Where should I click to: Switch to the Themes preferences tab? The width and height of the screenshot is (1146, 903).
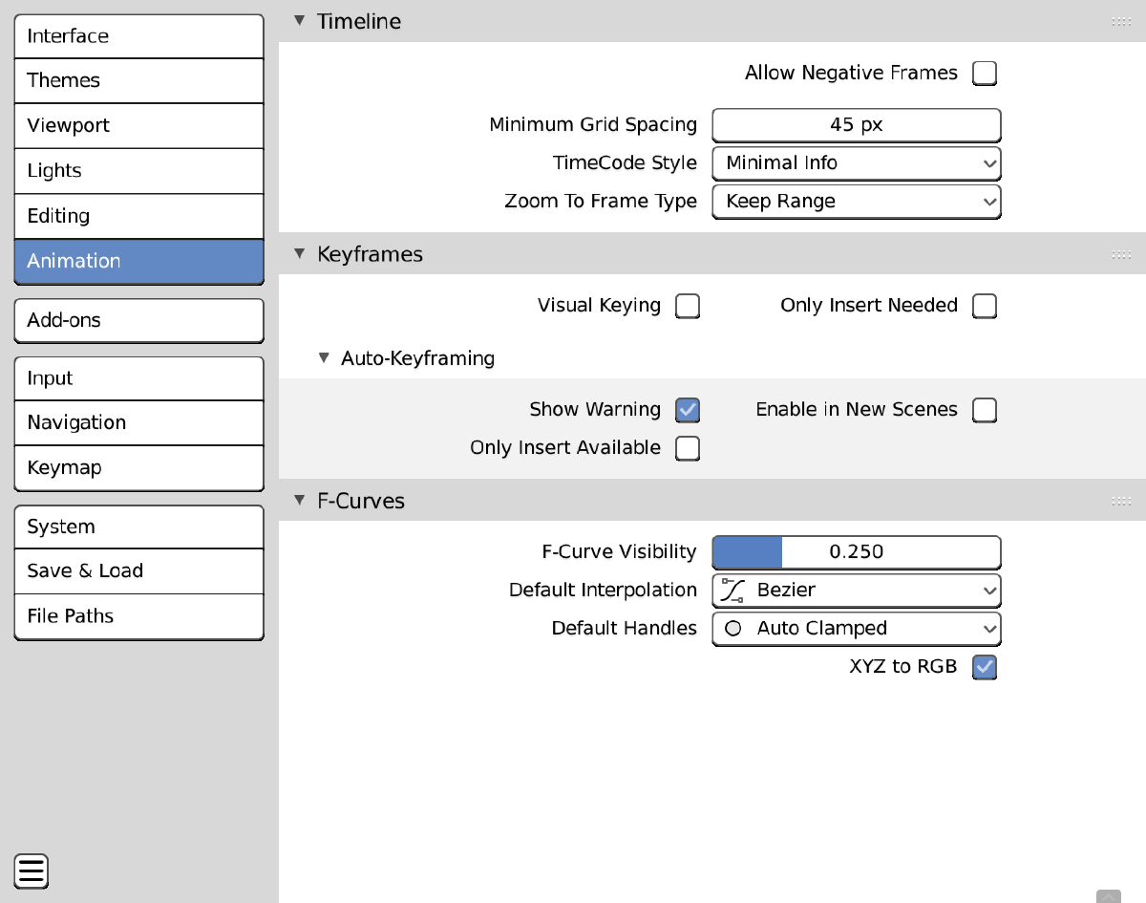[x=138, y=80]
